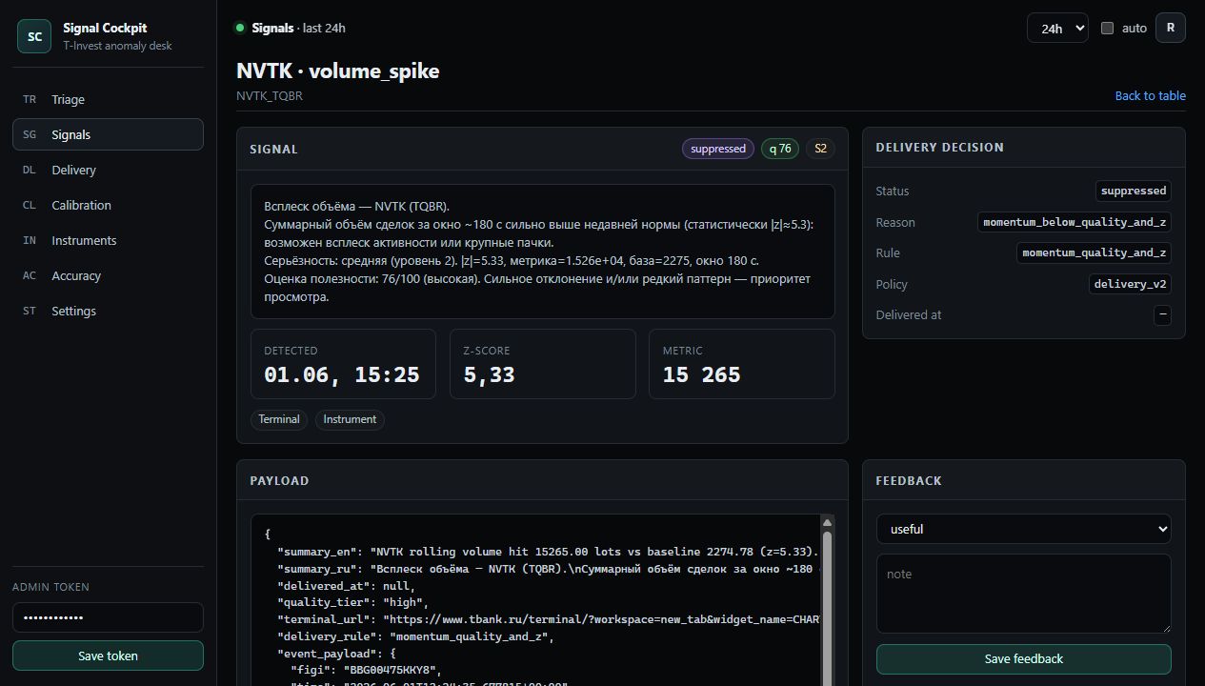Screen dimensions: 1205x686
Task: Go to the Delivery page
Action: point(108,170)
